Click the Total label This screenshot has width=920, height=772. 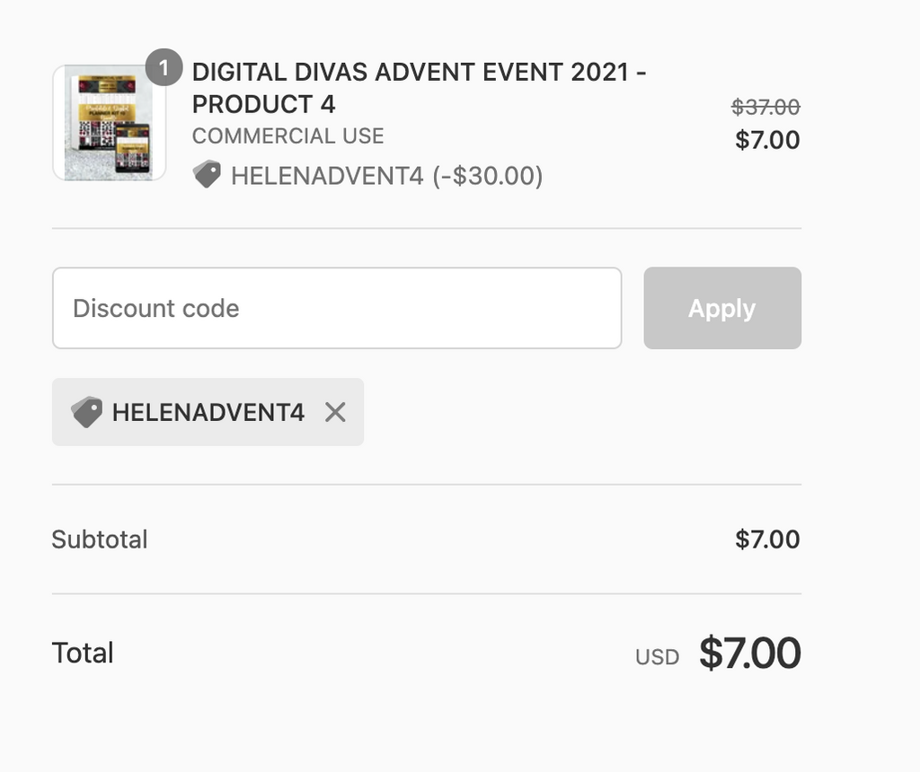pos(83,653)
